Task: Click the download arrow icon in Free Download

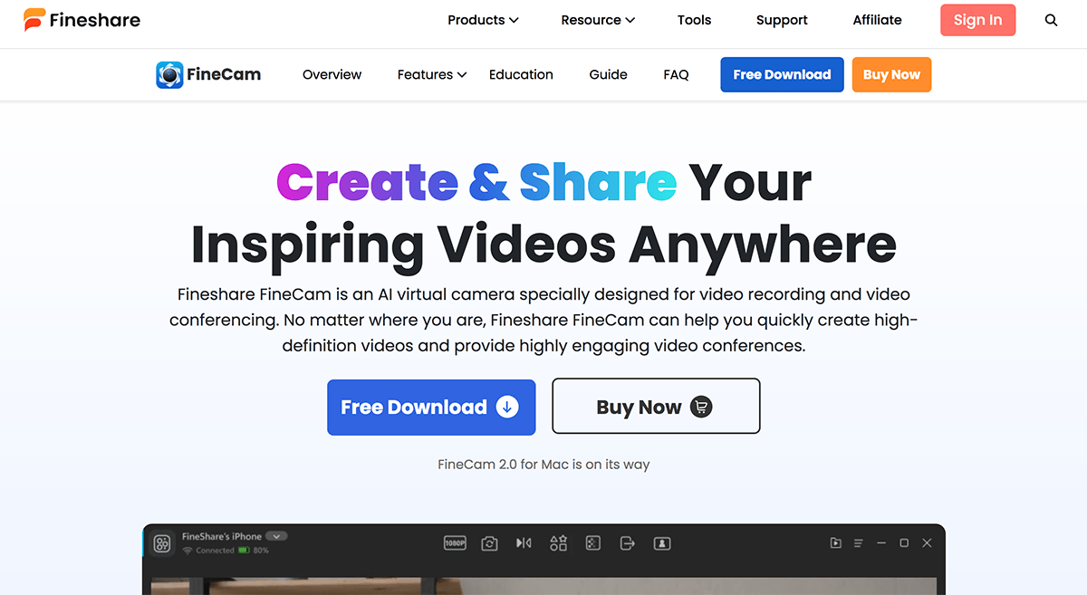Action: (507, 407)
